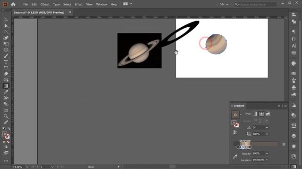
Task: Swap fill and stroke in toolbar
Action: (x=8, y=129)
